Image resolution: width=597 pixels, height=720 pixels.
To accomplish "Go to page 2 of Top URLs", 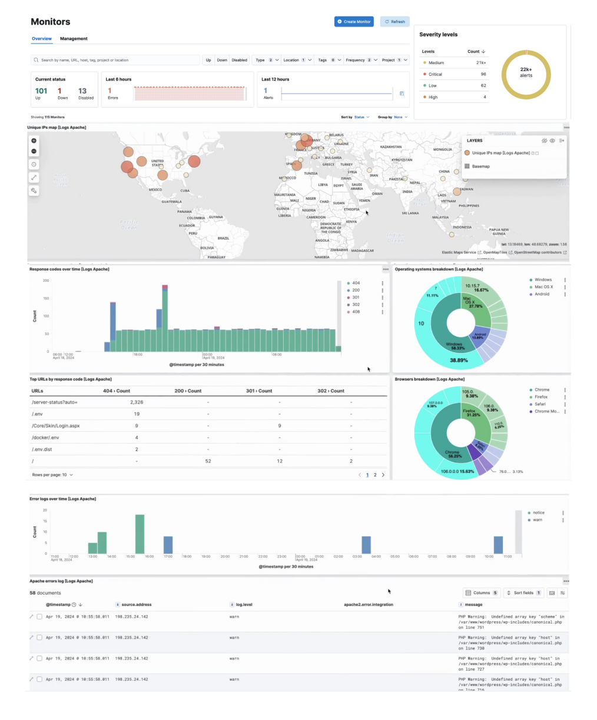I will click(375, 475).
